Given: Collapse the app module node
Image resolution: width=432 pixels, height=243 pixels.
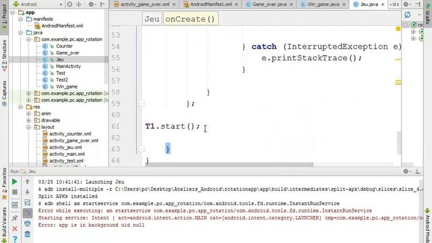Looking at the screenshot, I should click(12, 12).
